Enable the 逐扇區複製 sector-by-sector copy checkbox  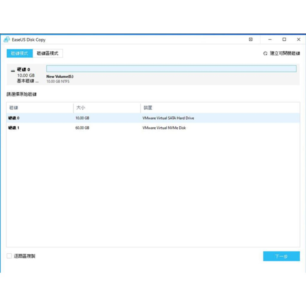click(x=9, y=256)
